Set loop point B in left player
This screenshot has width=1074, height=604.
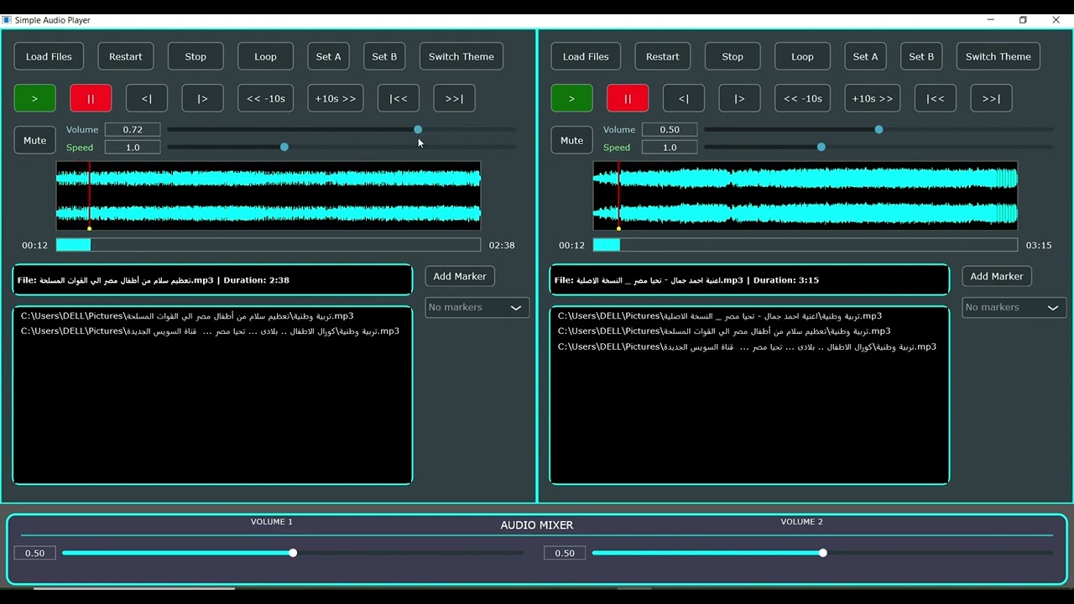click(x=384, y=56)
